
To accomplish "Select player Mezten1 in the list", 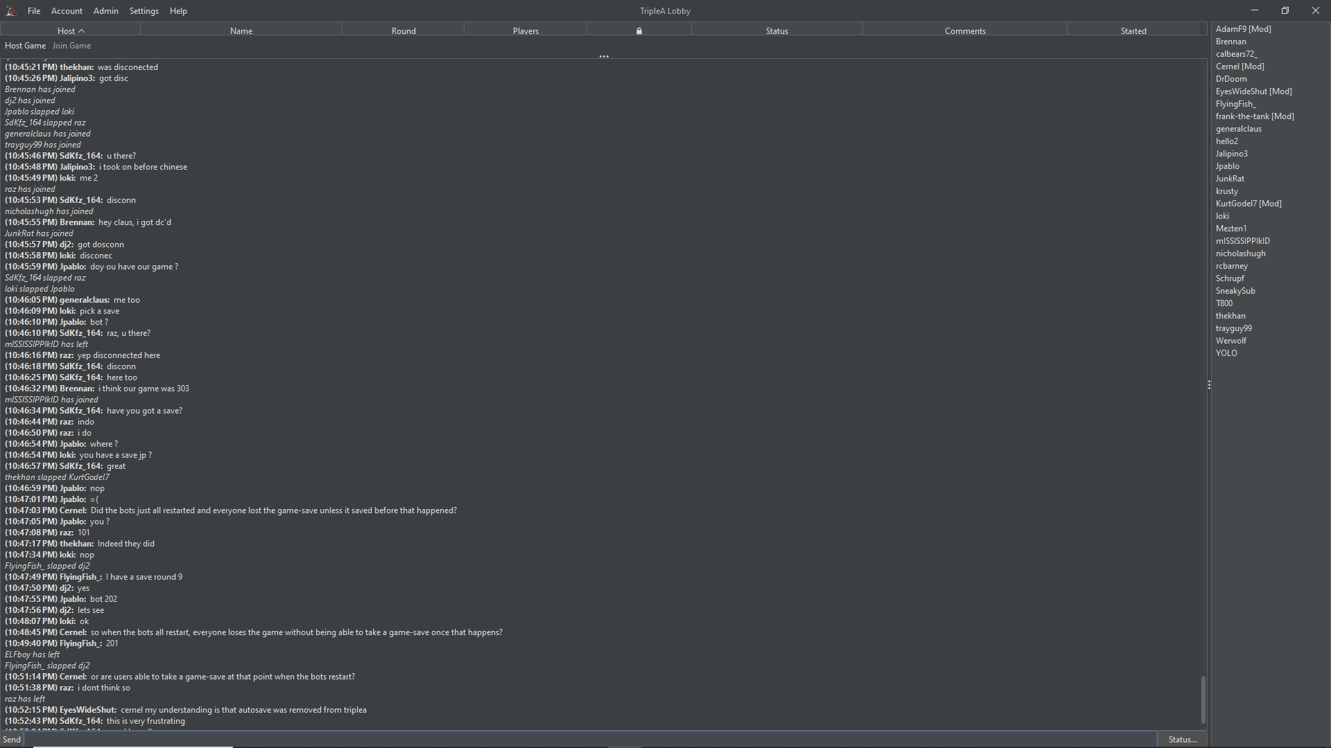I will click(1231, 229).
